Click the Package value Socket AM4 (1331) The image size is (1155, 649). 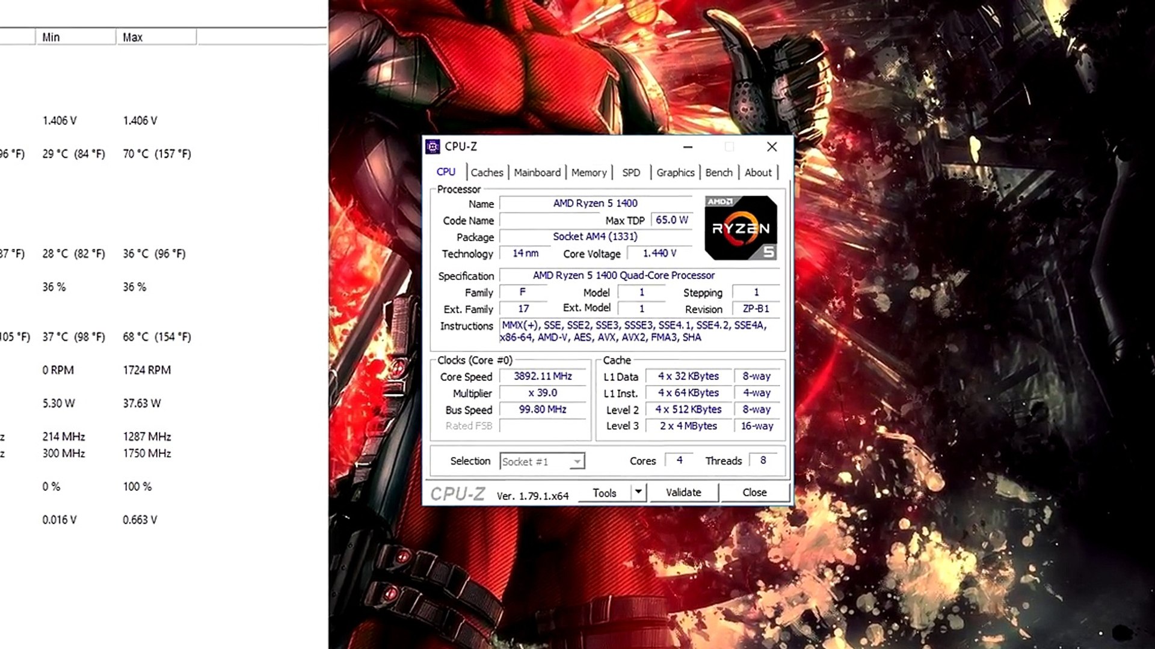pos(596,236)
